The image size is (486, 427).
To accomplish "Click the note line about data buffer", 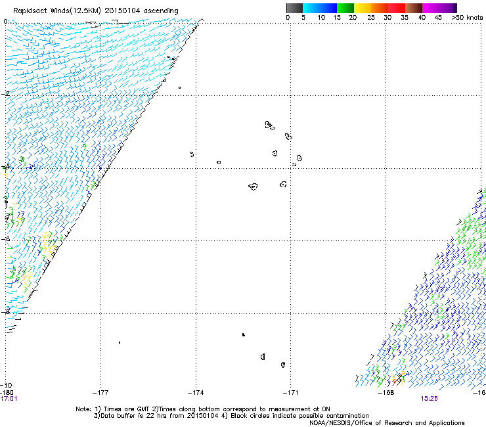I will [231, 416].
